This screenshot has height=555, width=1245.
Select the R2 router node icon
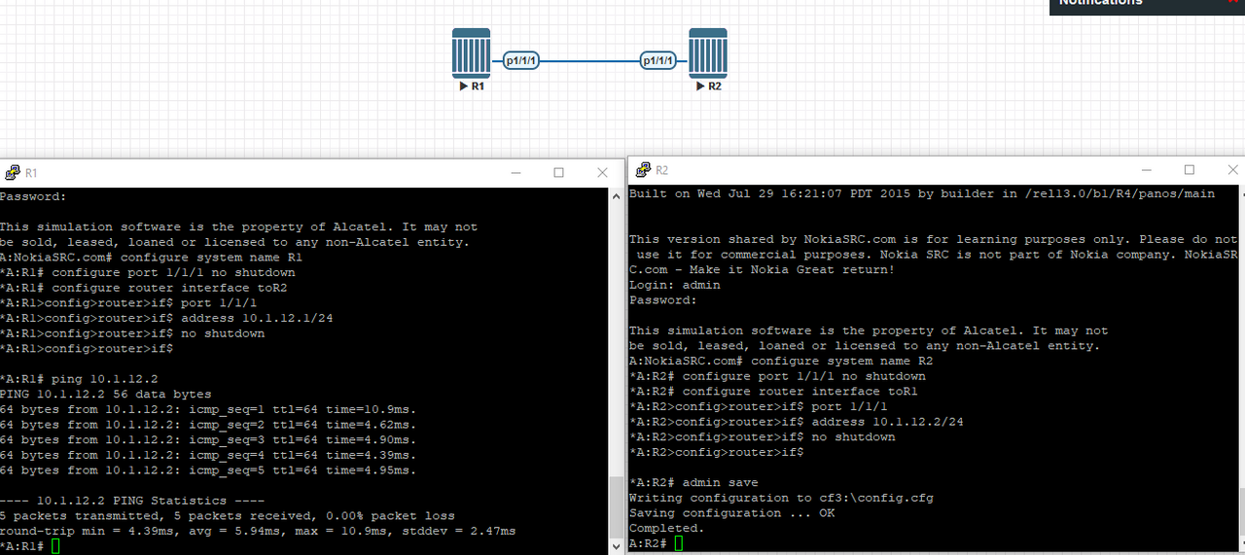(708, 52)
